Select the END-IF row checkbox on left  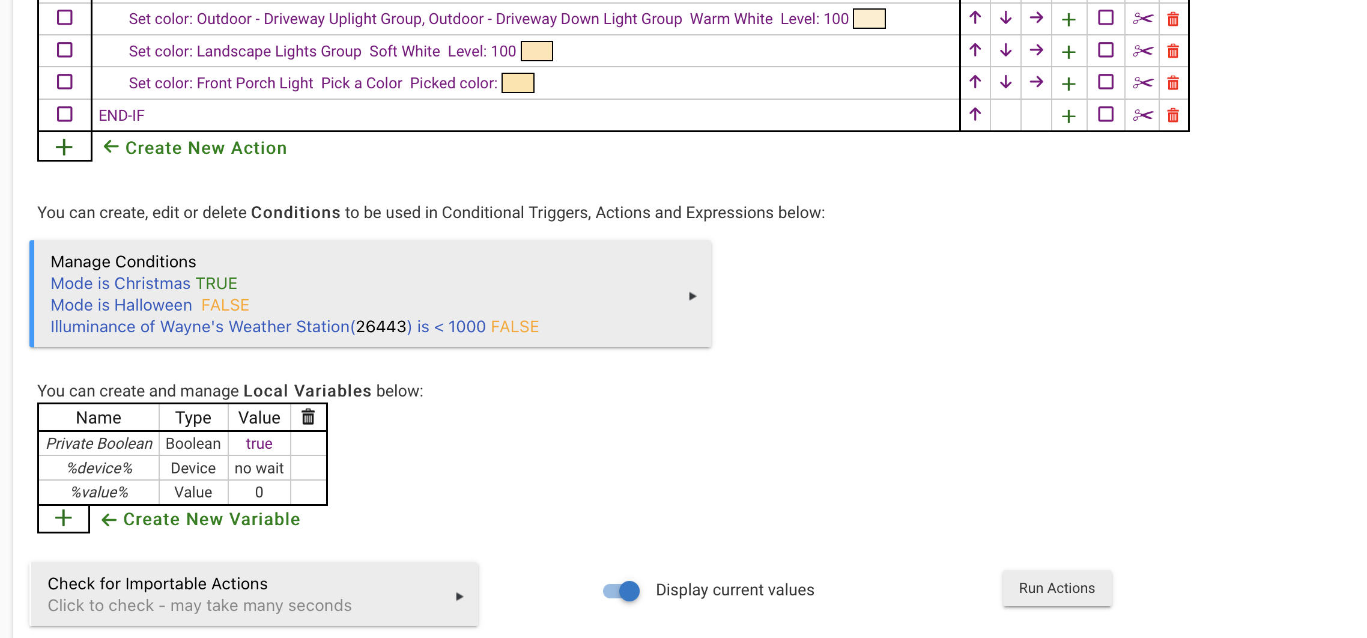65,115
